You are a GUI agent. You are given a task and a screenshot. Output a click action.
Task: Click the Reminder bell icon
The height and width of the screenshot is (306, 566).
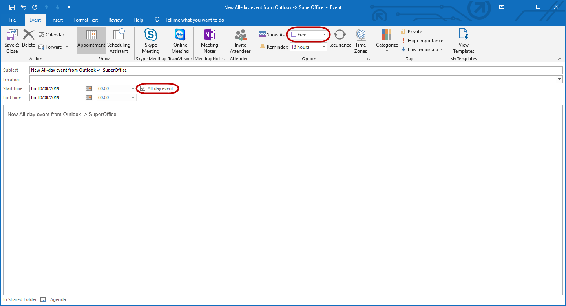pos(263,47)
